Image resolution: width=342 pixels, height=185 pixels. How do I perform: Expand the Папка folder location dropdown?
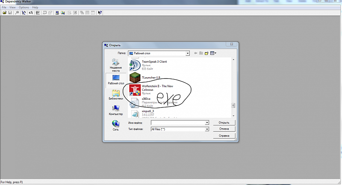pyautogui.click(x=188, y=53)
